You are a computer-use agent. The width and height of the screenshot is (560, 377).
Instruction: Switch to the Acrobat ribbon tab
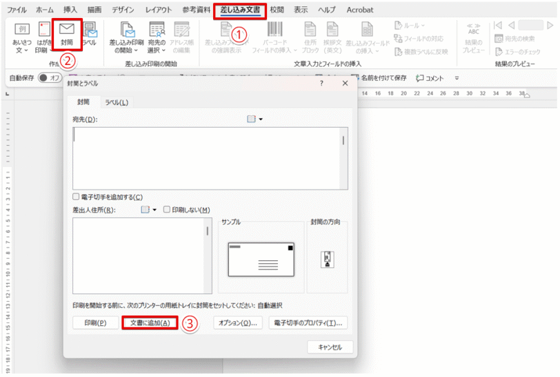(359, 10)
